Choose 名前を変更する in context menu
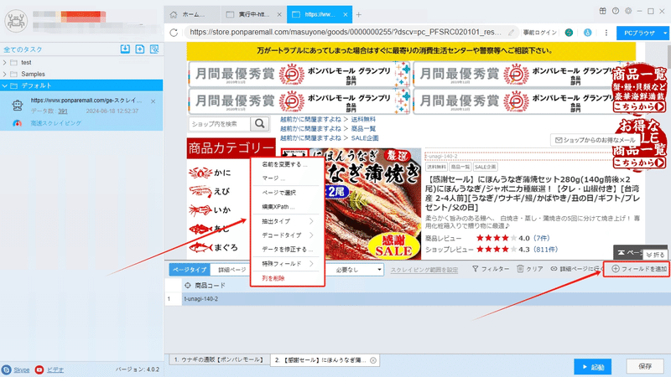671x377 pixels. coord(285,164)
